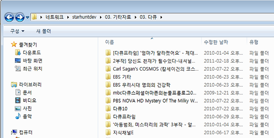Select folder name EBS 기타
Screen dimensions: 274x138
coord(122,77)
